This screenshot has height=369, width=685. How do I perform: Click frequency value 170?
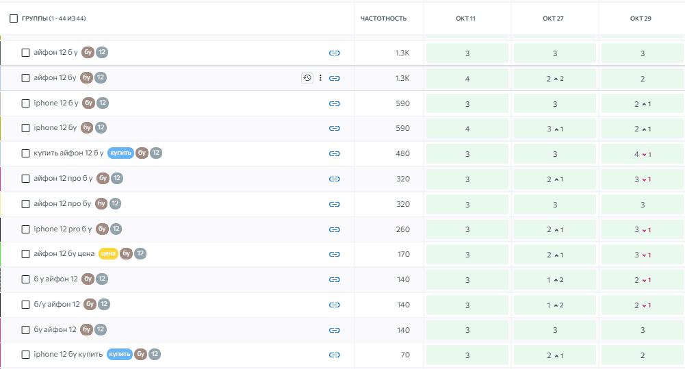pos(404,254)
